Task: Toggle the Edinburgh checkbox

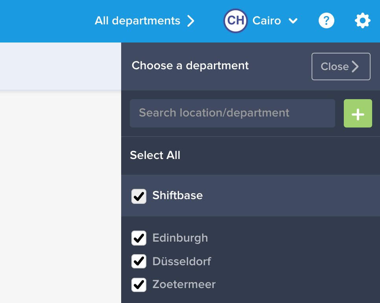Action: point(138,238)
